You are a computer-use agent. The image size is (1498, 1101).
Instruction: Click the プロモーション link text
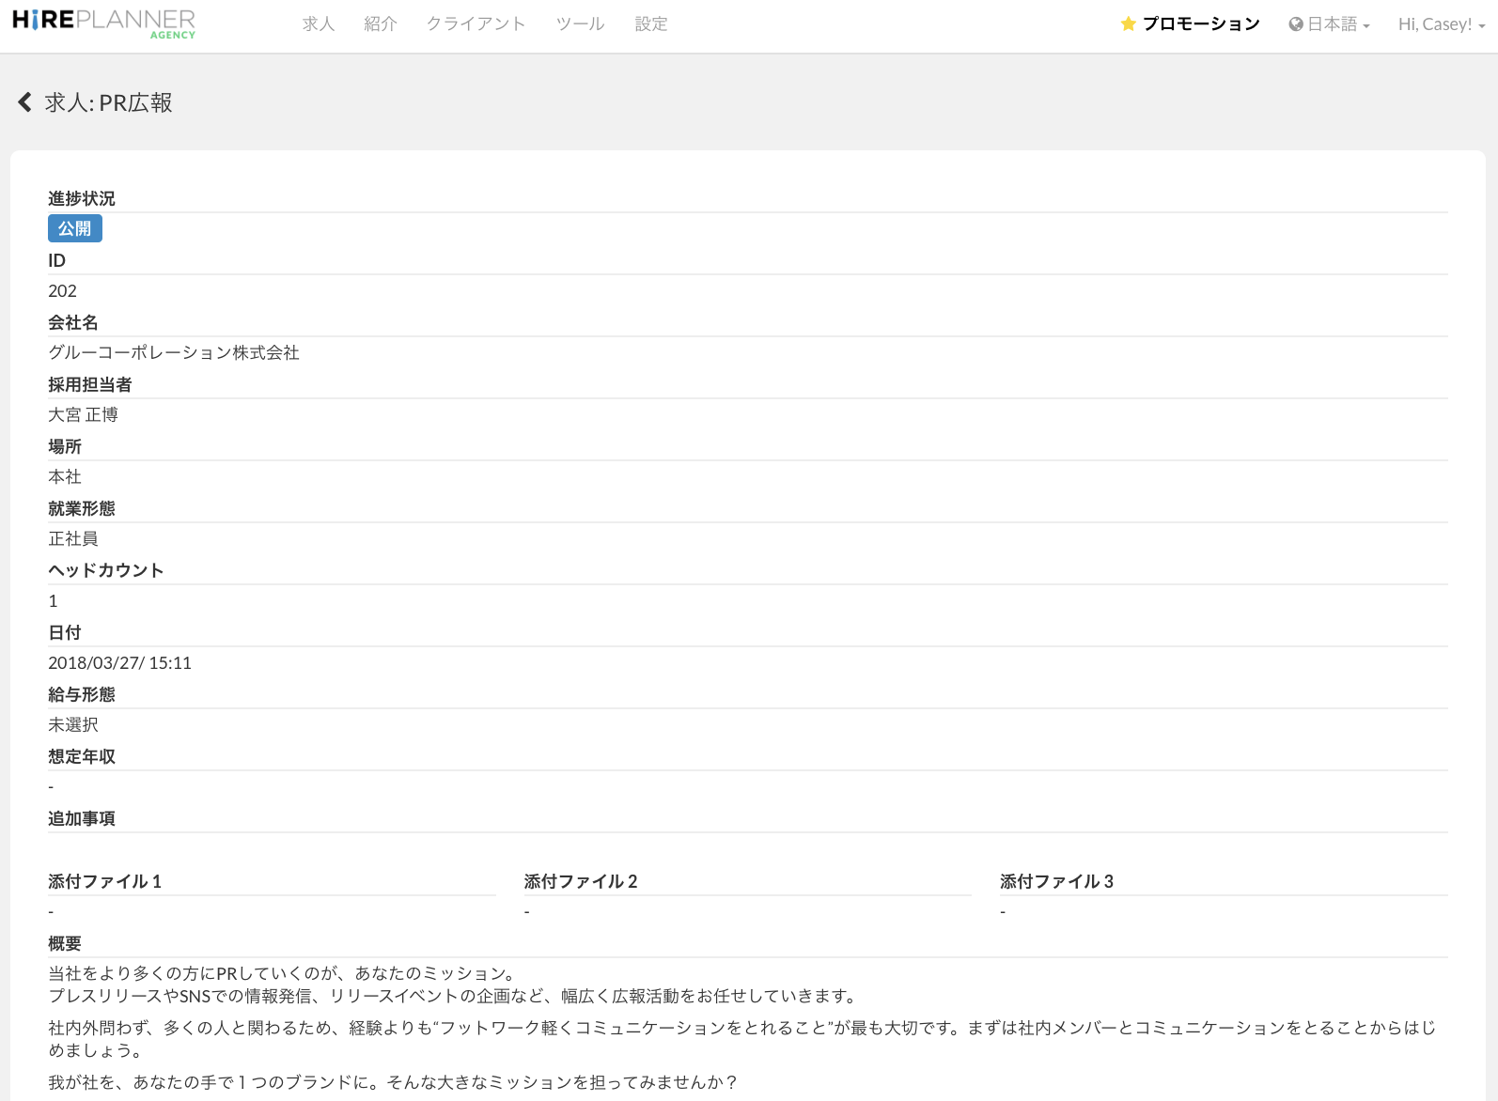(1201, 24)
